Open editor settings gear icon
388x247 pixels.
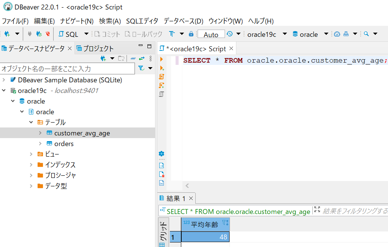click(x=162, y=154)
